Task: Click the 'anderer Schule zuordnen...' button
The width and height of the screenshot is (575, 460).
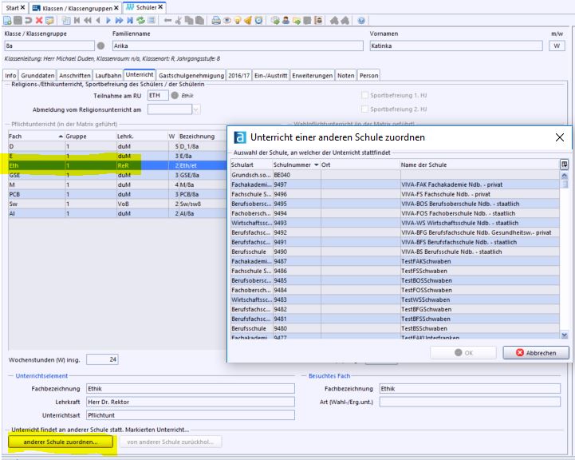Action: (61, 442)
